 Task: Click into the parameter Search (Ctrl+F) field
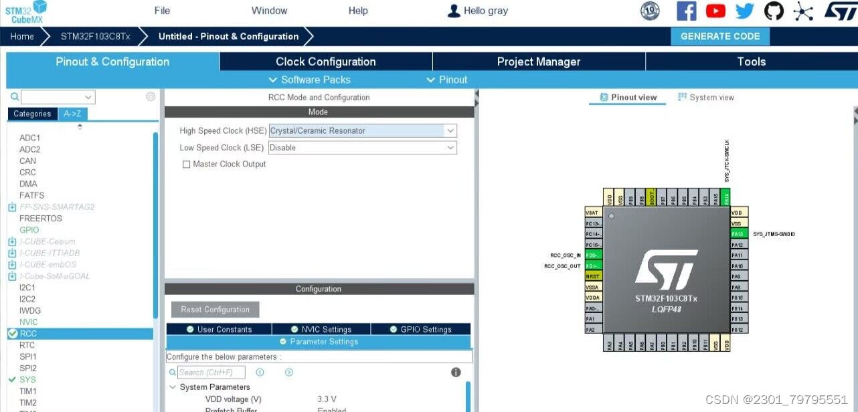click(x=211, y=373)
